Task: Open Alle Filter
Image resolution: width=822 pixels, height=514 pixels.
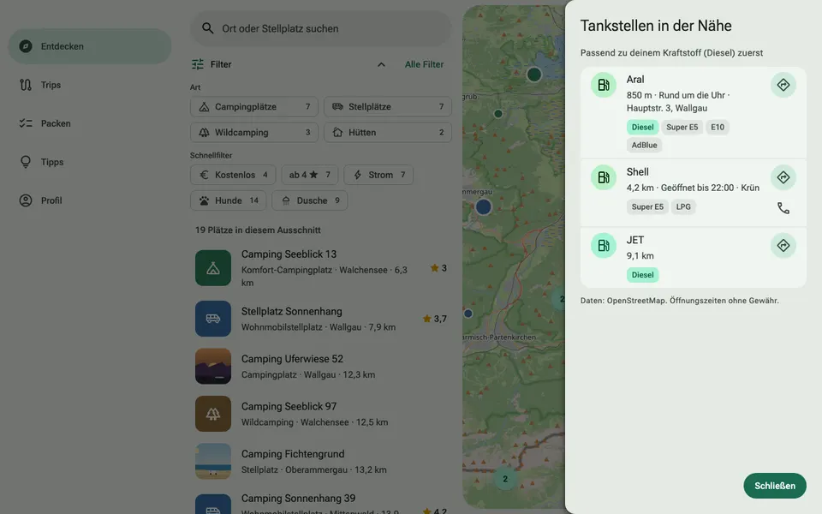Action: (x=424, y=64)
